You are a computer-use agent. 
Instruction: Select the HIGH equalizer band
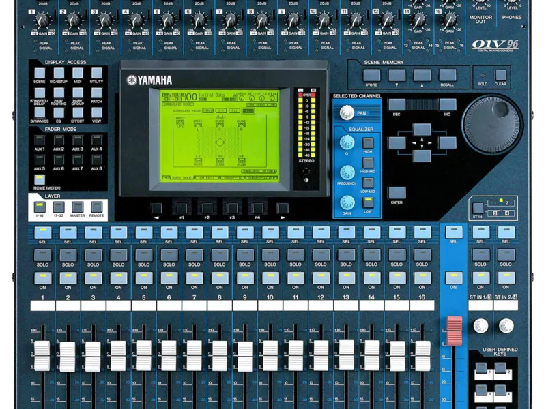[x=368, y=143]
